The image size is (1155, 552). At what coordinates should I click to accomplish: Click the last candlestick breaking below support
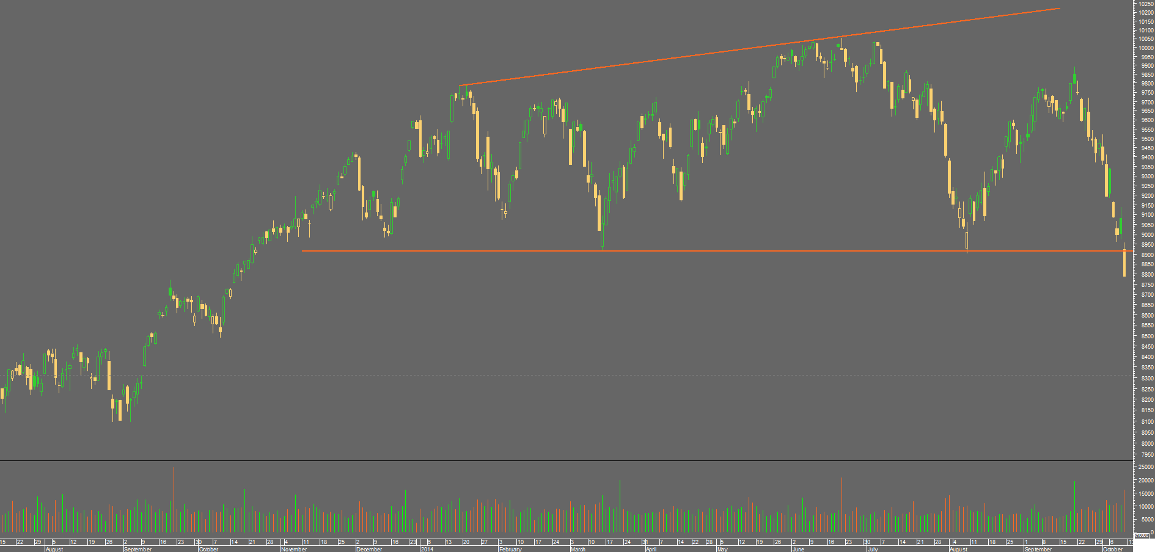point(1124,261)
